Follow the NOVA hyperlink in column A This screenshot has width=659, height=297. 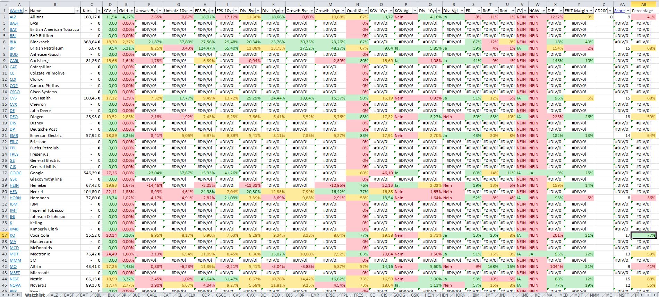(15, 285)
